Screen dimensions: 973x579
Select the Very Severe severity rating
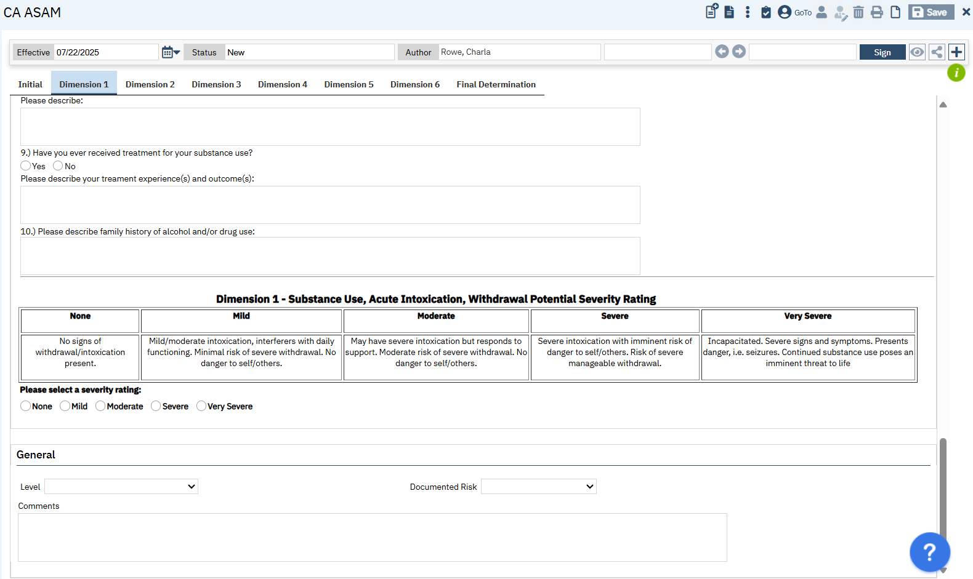coord(201,406)
